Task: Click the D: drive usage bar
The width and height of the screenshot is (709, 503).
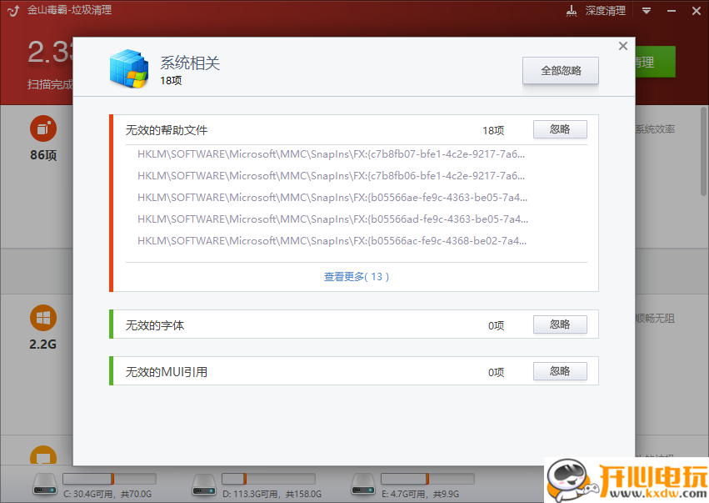Action: [x=268, y=479]
